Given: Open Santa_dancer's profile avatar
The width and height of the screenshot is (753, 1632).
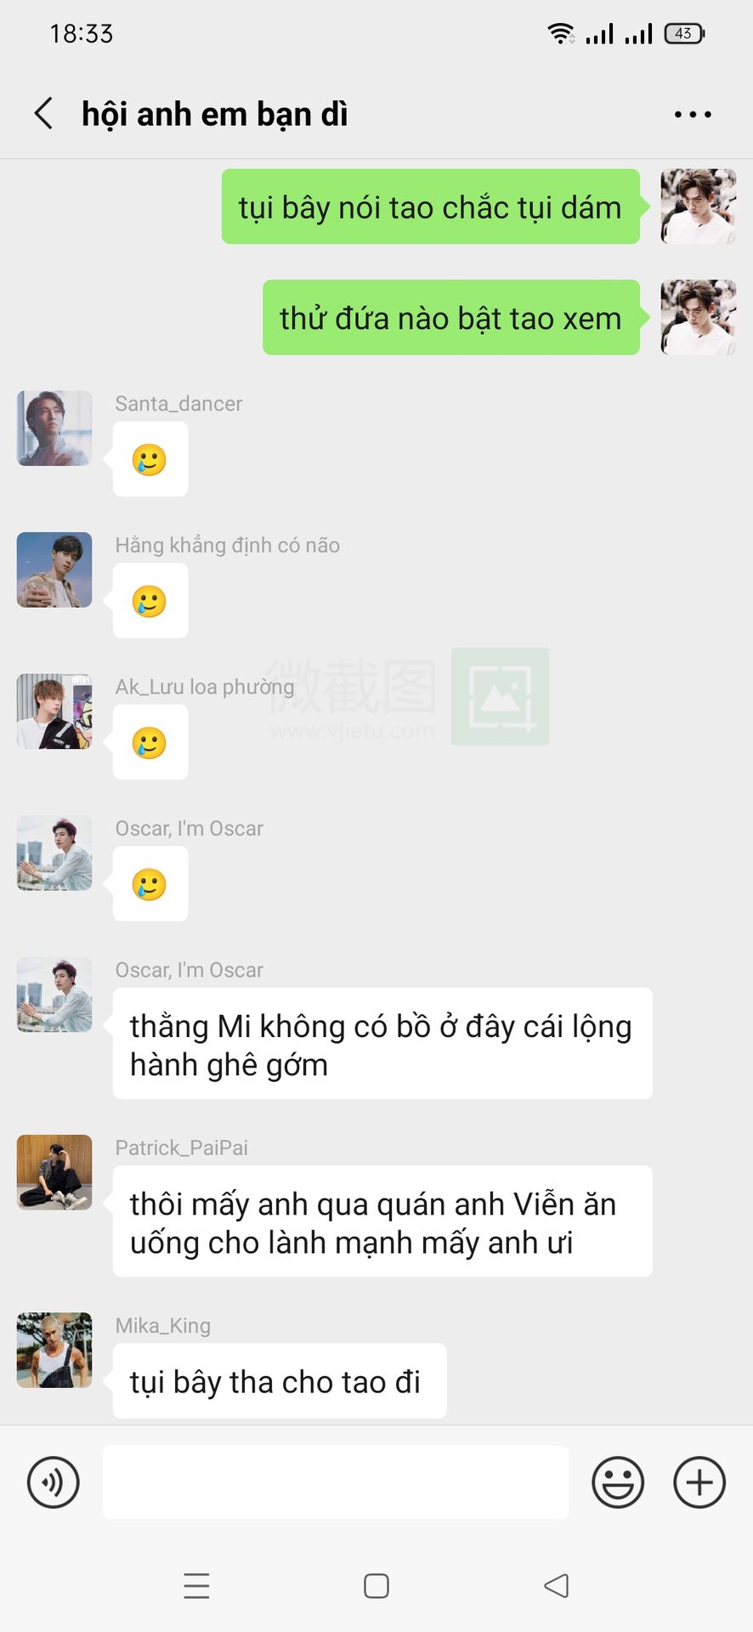Looking at the screenshot, I should click(54, 428).
